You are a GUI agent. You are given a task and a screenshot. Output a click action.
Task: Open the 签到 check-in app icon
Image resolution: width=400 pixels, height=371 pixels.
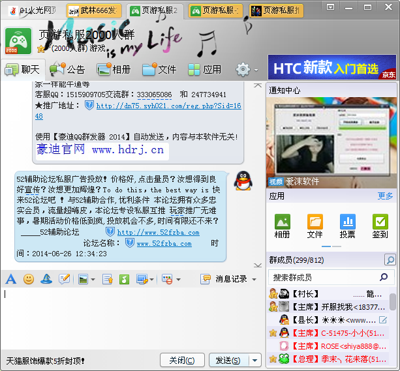click(x=380, y=226)
